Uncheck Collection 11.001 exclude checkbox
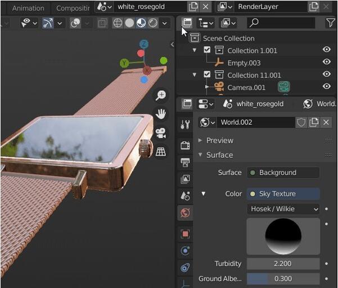This screenshot has width=338, height=288. 207,74
